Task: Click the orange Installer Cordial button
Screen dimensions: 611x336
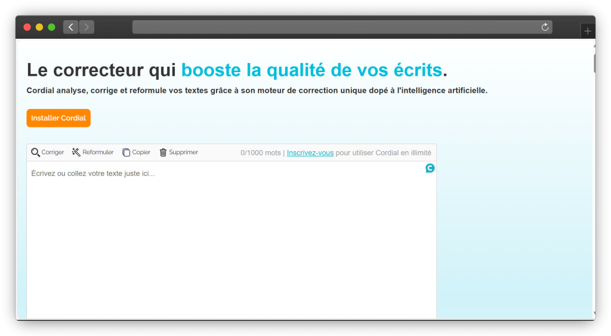Action: (x=58, y=118)
